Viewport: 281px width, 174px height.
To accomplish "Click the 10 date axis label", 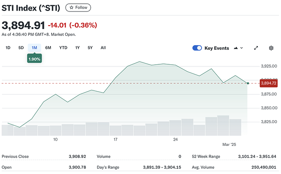I will pos(55,139).
